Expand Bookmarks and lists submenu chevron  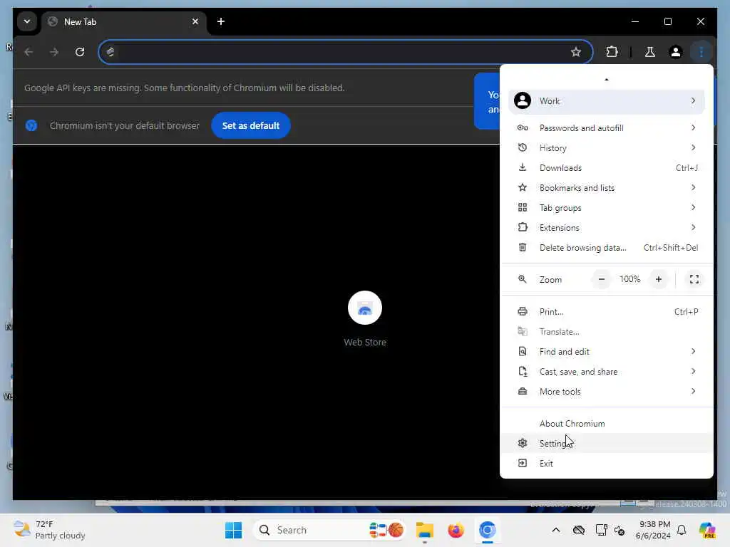(693, 187)
